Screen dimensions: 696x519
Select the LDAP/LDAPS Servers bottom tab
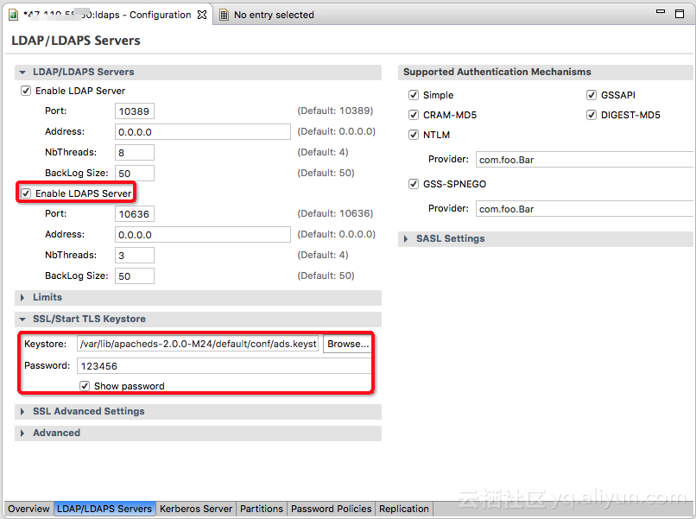[x=104, y=509]
